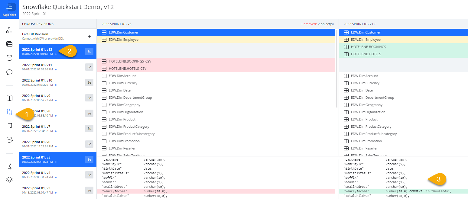The height and width of the screenshot is (199, 468).
Task: Open the Diagram Explorer panel
Action: 9,30
